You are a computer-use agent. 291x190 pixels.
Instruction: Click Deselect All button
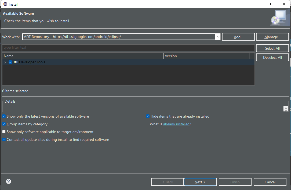point(272,57)
